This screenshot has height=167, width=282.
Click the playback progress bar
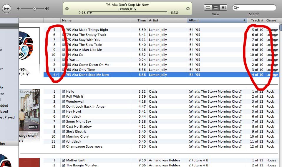127,13
